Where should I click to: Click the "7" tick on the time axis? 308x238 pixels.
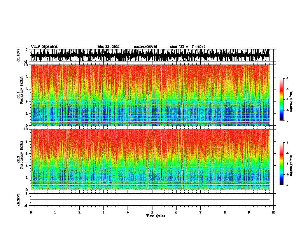click(201, 212)
